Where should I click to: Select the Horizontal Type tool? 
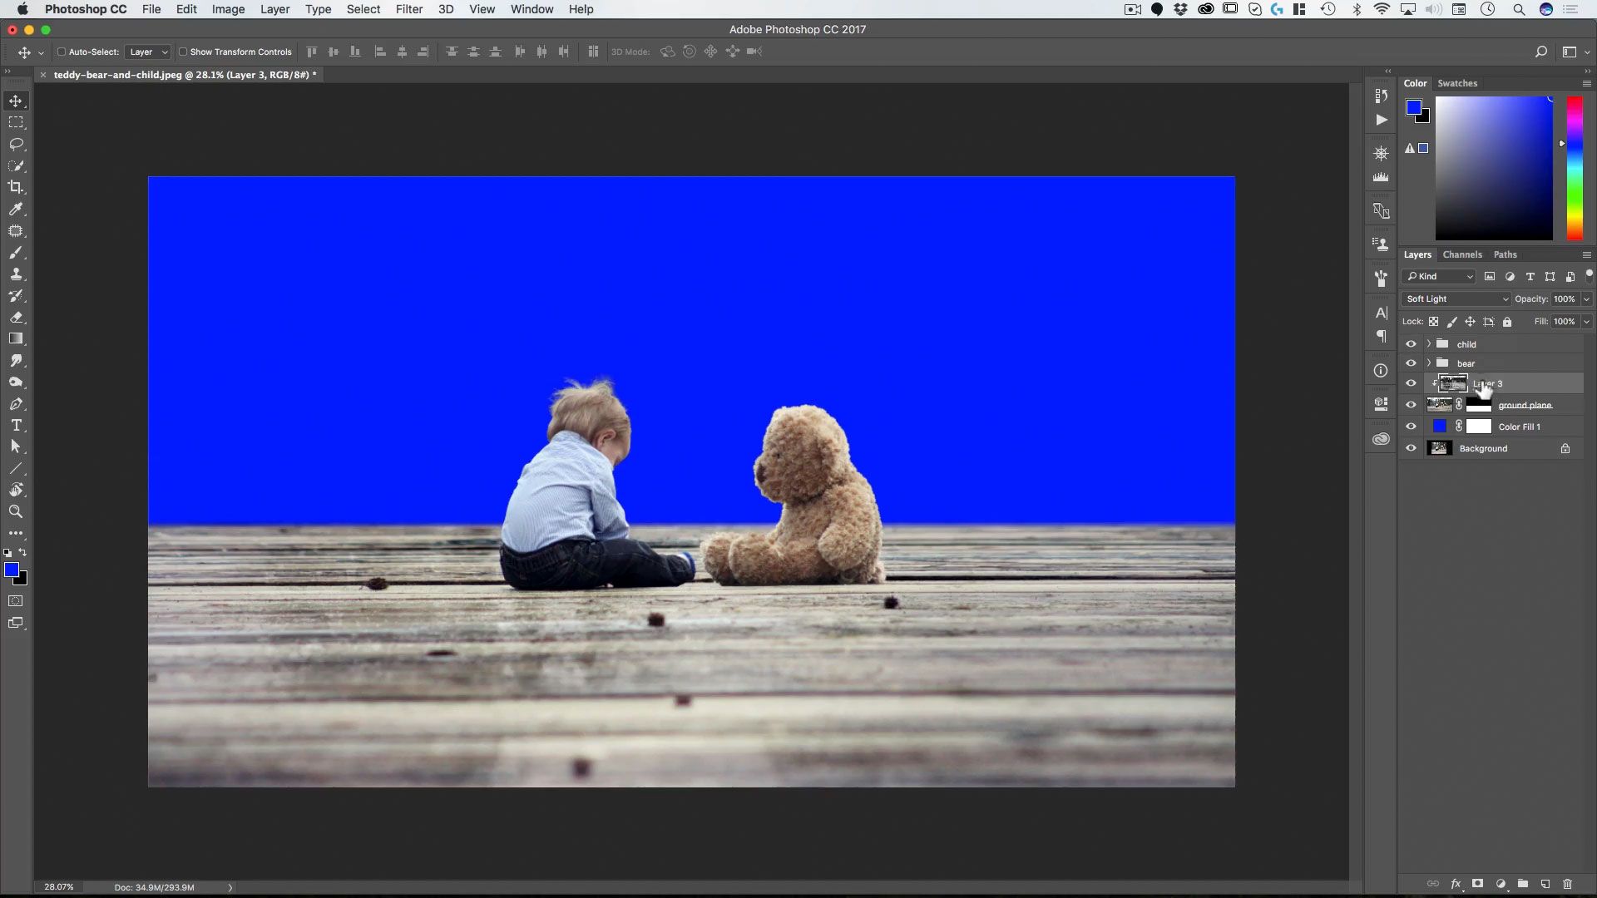pos(16,425)
